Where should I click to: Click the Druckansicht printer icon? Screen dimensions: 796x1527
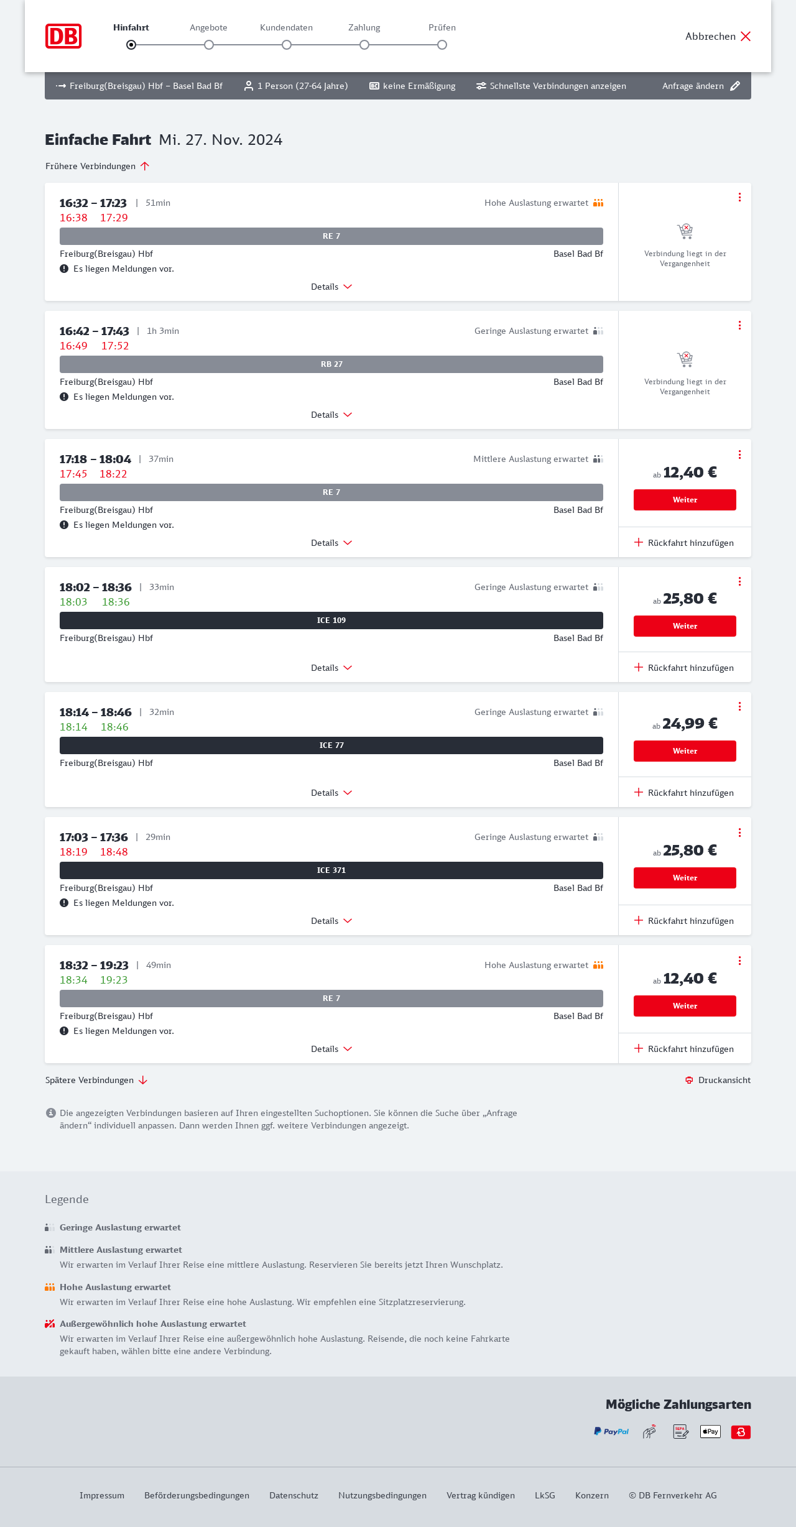coord(689,1080)
